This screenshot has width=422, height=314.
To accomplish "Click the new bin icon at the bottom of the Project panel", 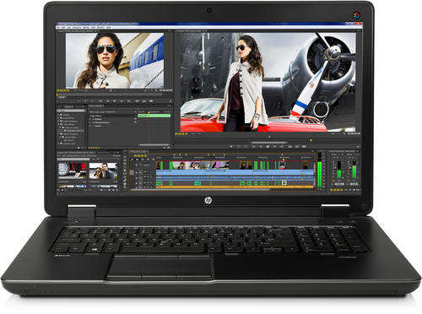I will [x=78, y=148].
